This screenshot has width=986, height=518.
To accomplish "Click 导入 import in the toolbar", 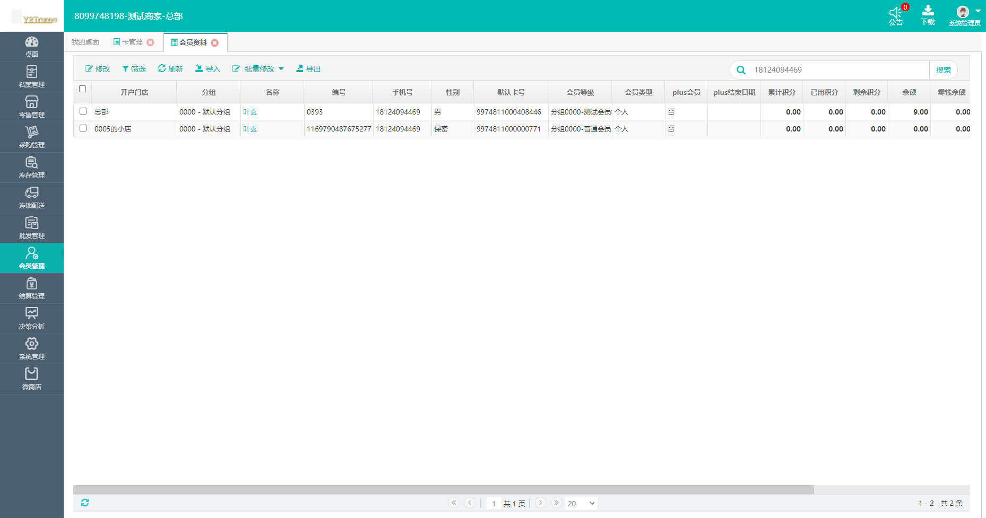I will click(207, 69).
